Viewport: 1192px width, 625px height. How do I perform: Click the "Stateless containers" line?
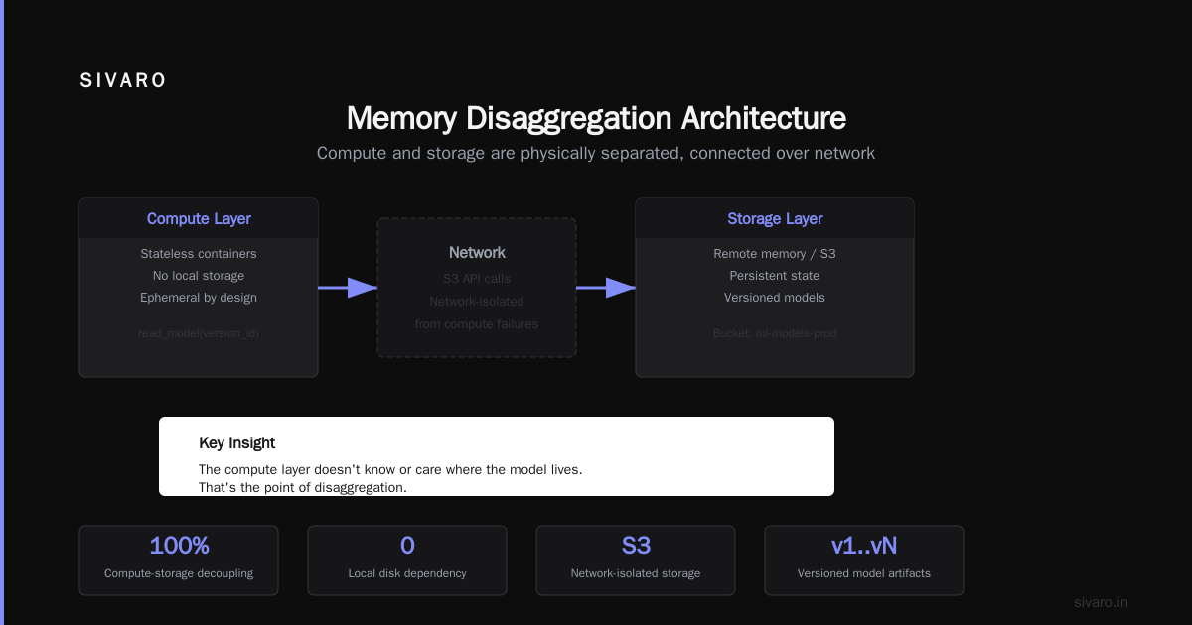(x=199, y=254)
